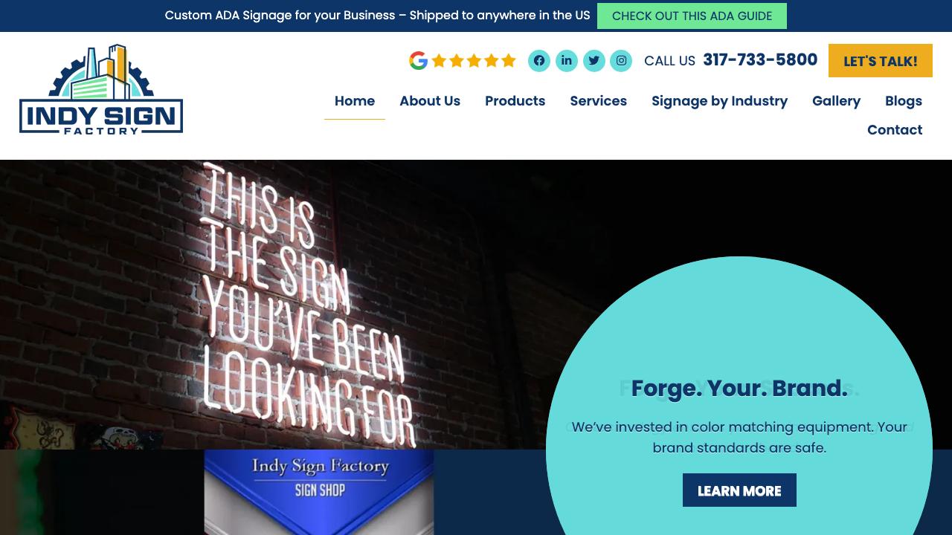The height and width of the screenshot is (535, 952).
Task: Call the 317-733-5800 phone link
Action: 760,60
